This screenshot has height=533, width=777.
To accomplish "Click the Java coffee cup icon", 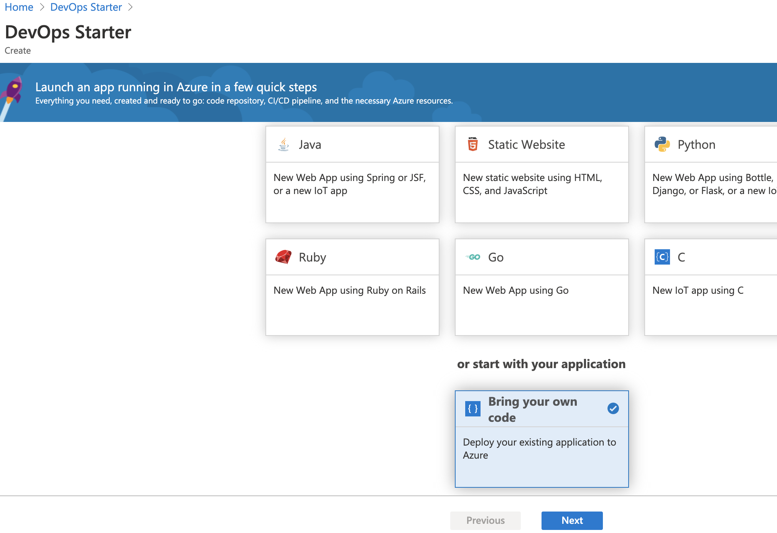I will point(283,145).
